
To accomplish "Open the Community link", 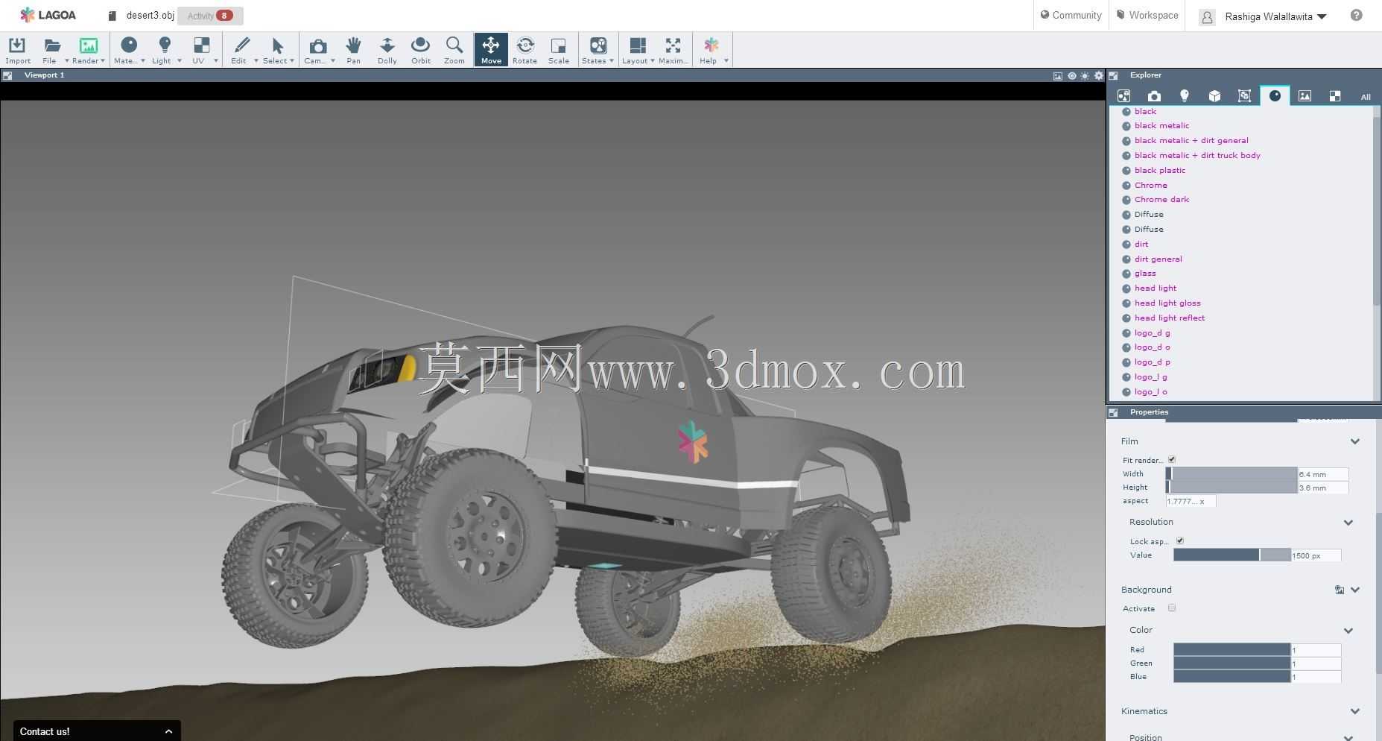I will (x=1071, y=15).
